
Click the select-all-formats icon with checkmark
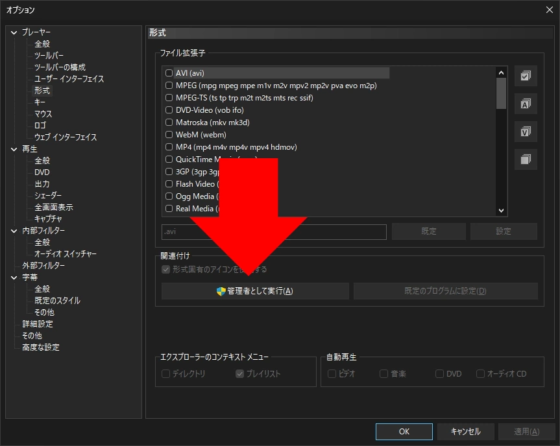tap(526, 76)
